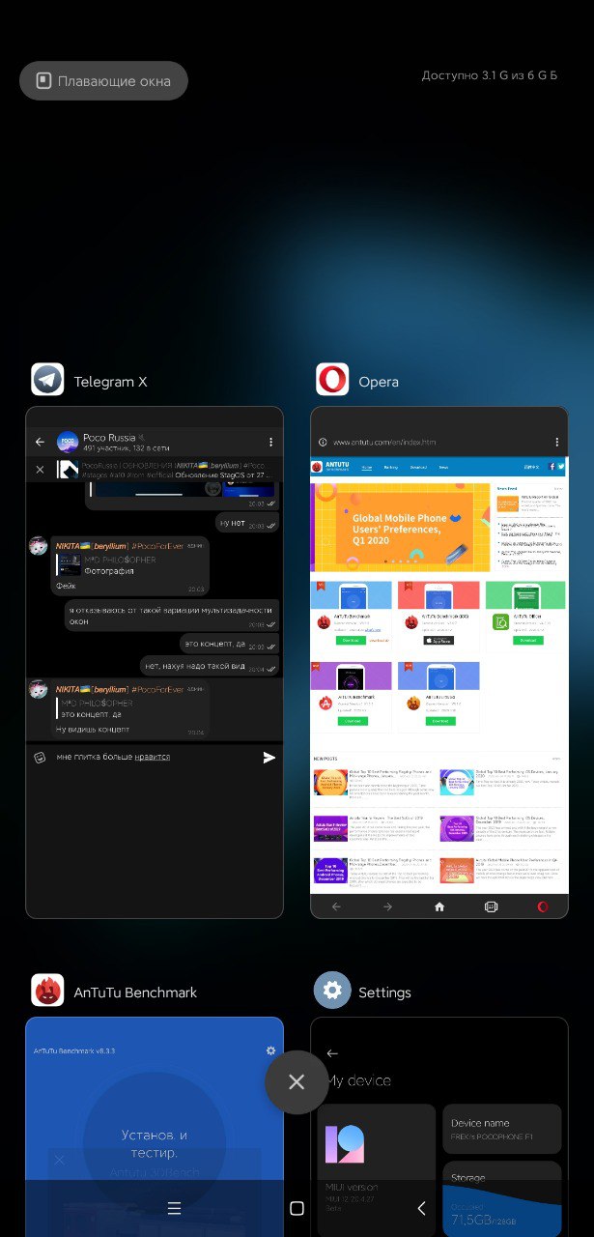Tap Opera bottom bar home icon
594x1237 pixels.
439,906
